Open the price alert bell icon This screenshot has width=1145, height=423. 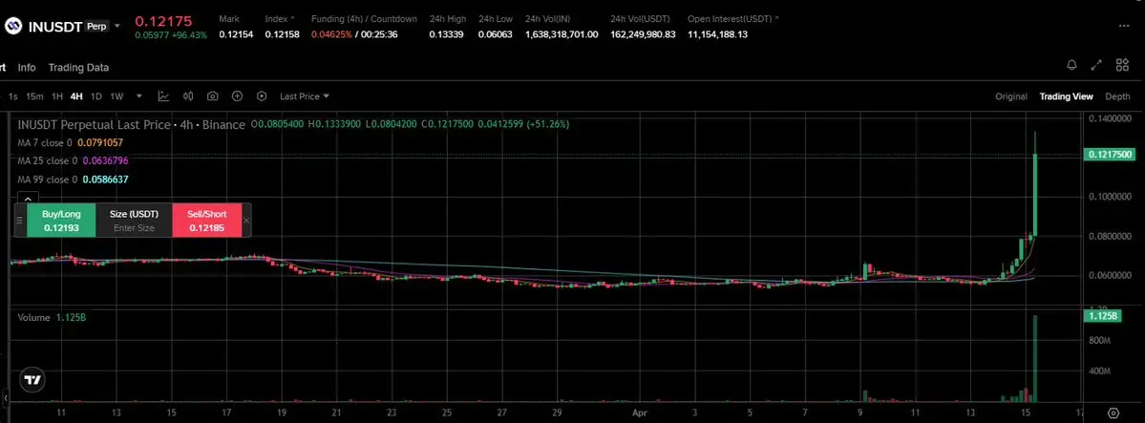pos(1072,65)
